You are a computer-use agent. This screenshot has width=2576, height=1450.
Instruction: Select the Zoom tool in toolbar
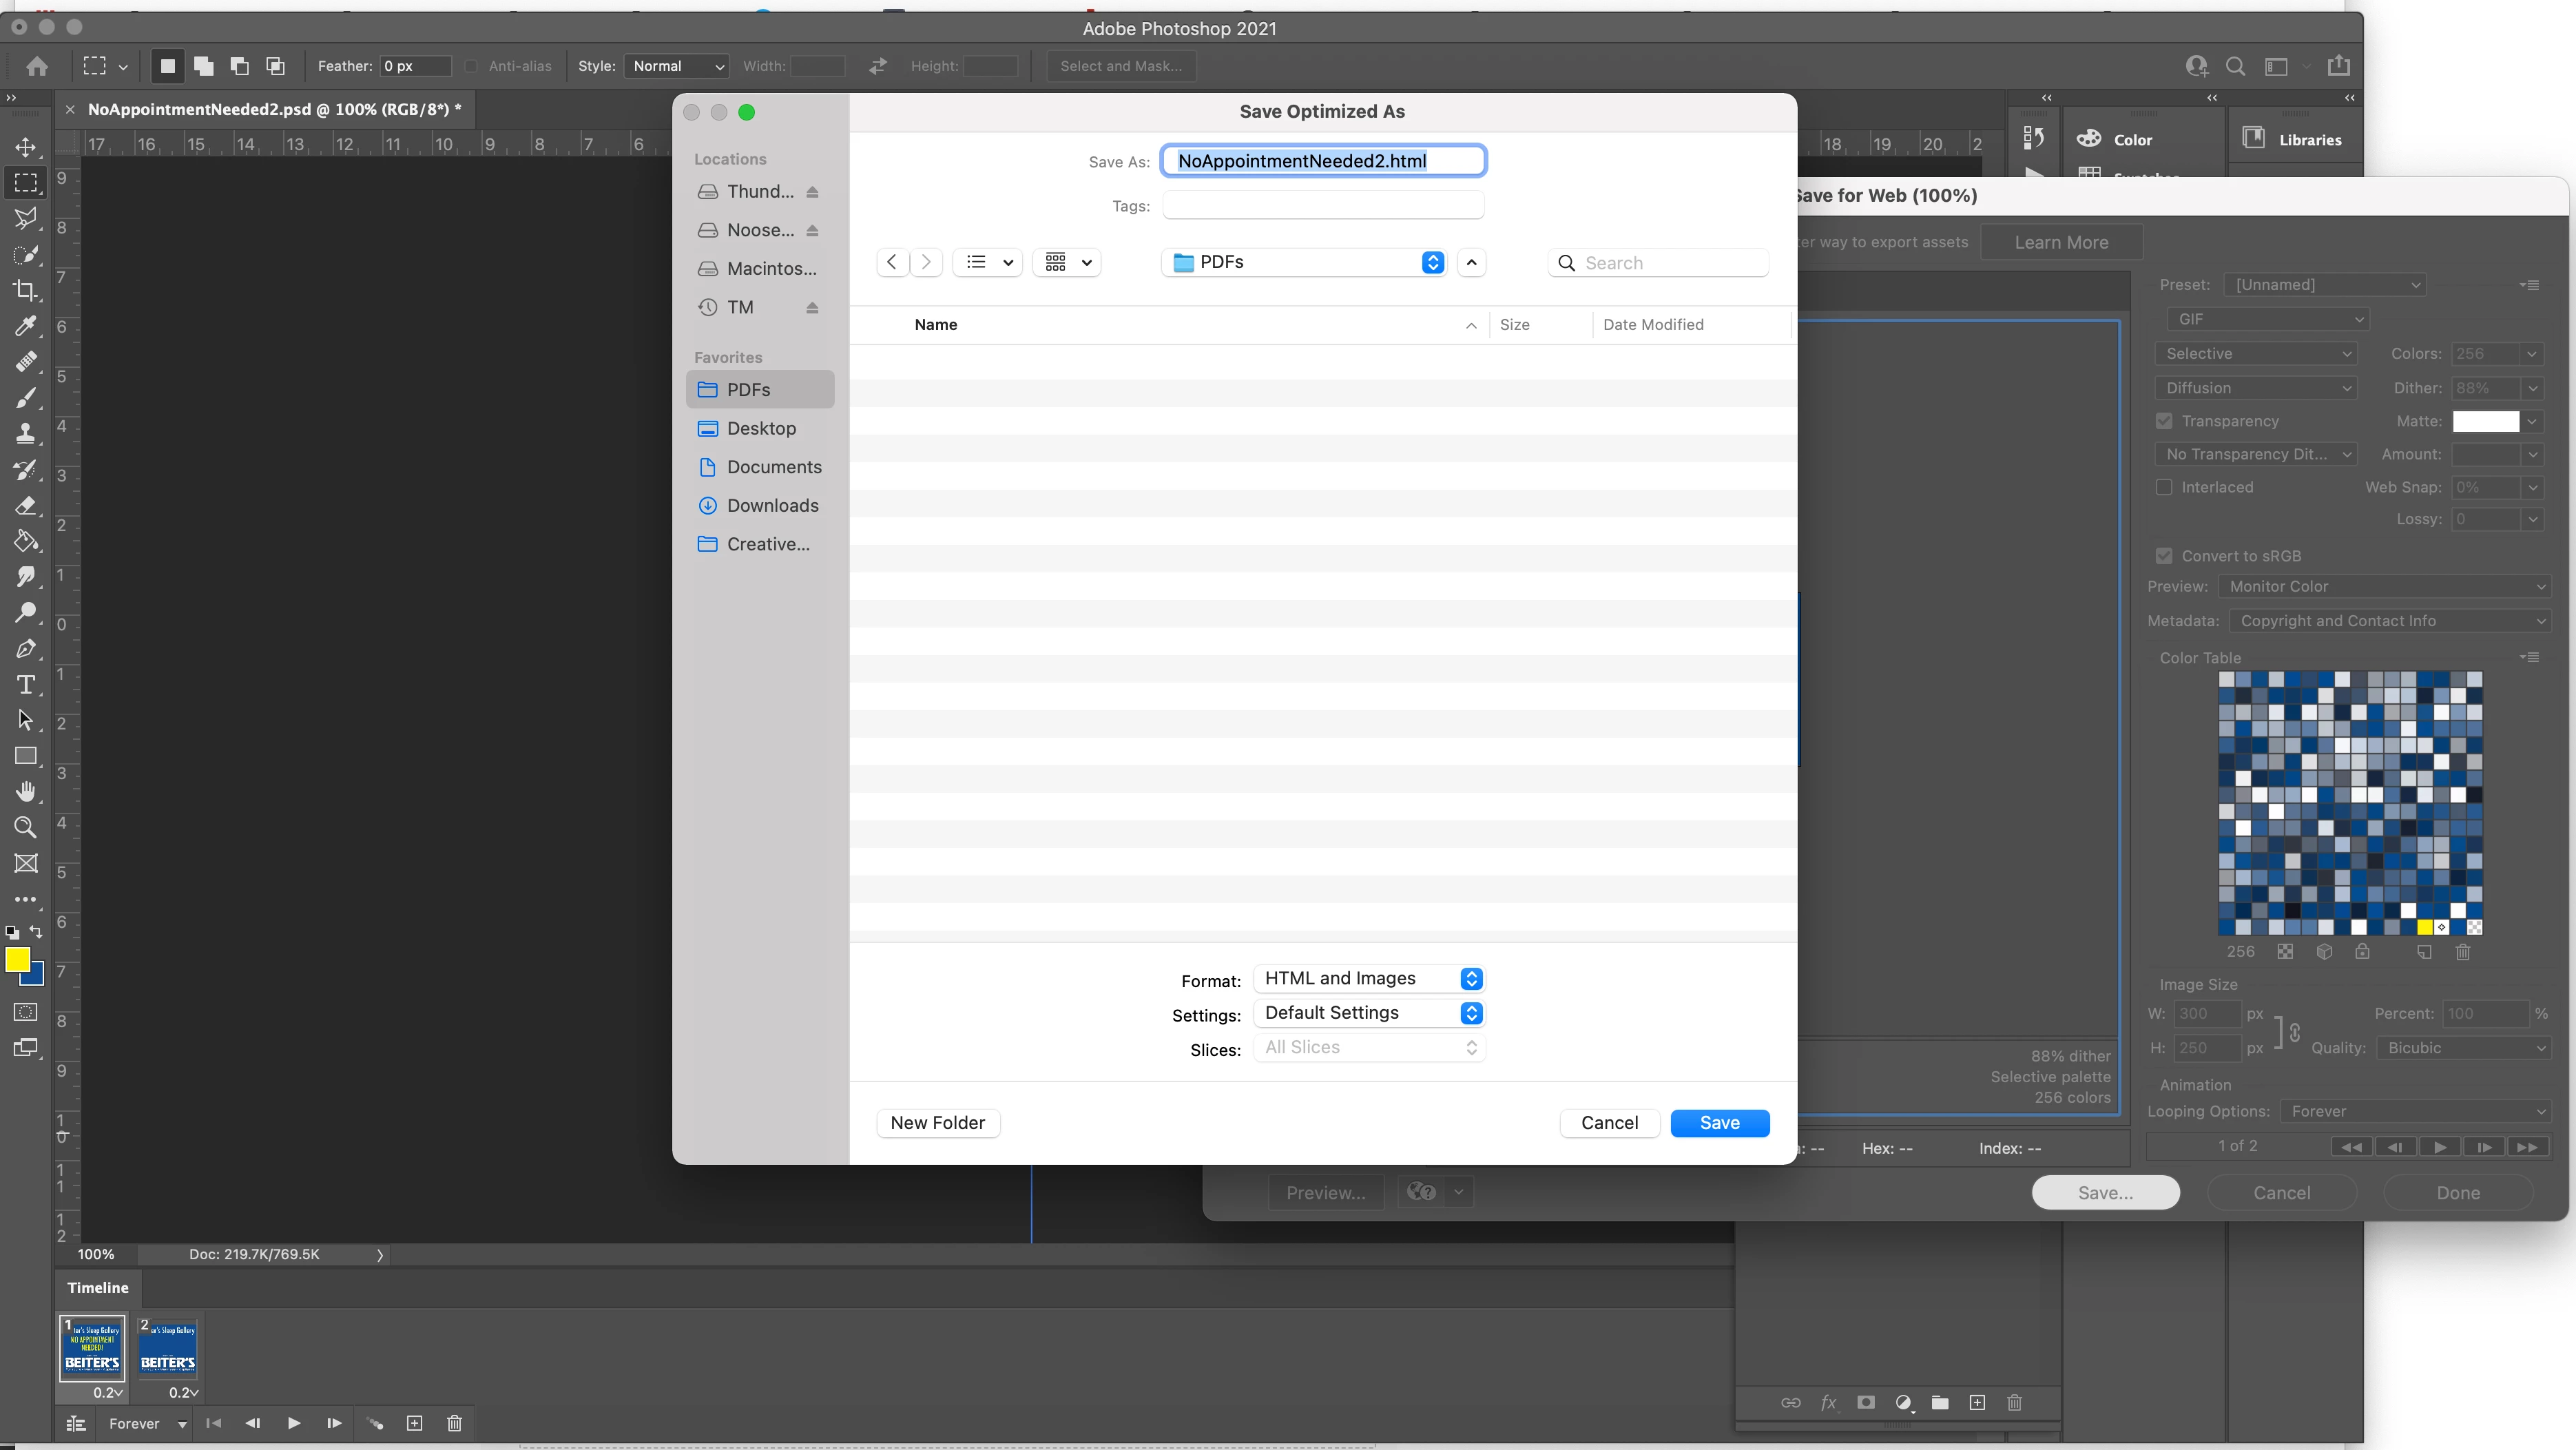26,827
